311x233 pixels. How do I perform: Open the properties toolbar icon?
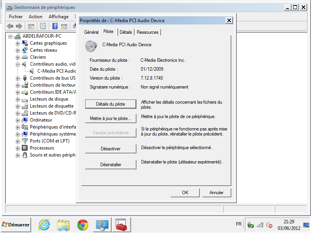[x=43, y=26]
